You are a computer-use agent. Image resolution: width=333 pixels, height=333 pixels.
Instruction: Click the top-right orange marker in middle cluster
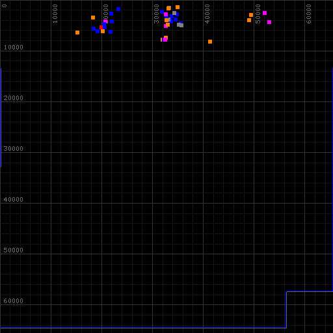tap(178, 7)
